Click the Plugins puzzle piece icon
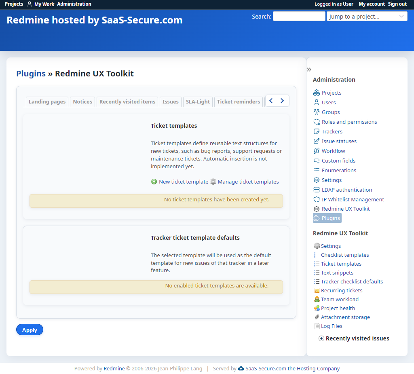Screen dimensions: 414x374 coord(316,218)
